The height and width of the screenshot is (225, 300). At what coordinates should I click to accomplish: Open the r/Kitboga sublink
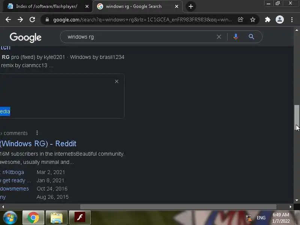pos(13,172)
